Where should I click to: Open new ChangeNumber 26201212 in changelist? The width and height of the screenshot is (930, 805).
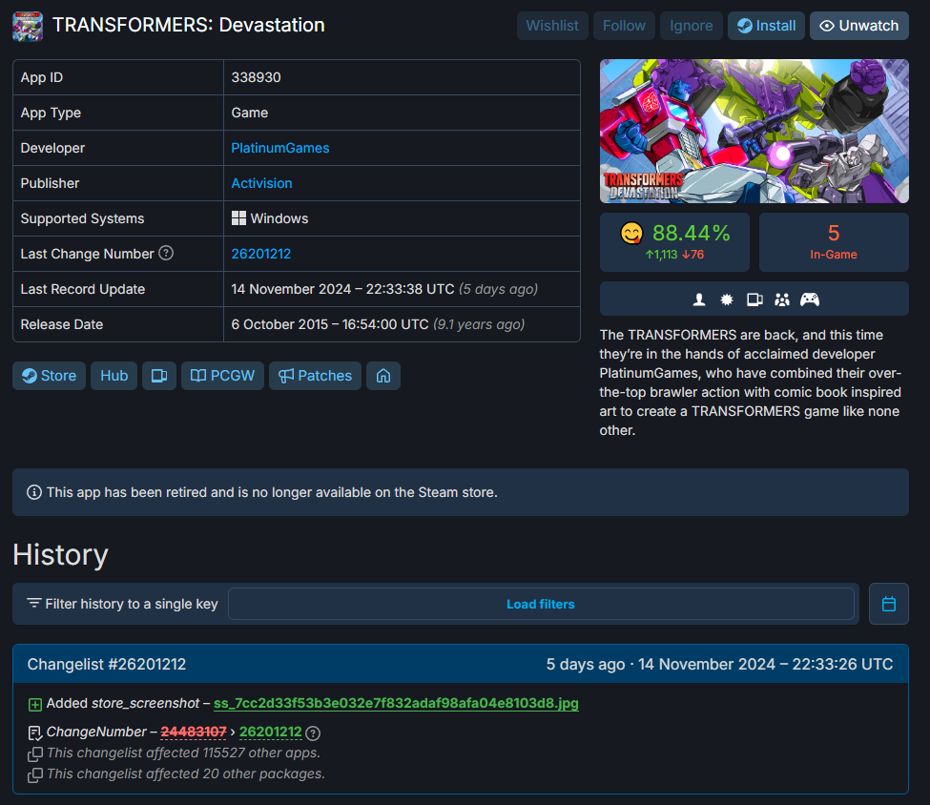271,732
